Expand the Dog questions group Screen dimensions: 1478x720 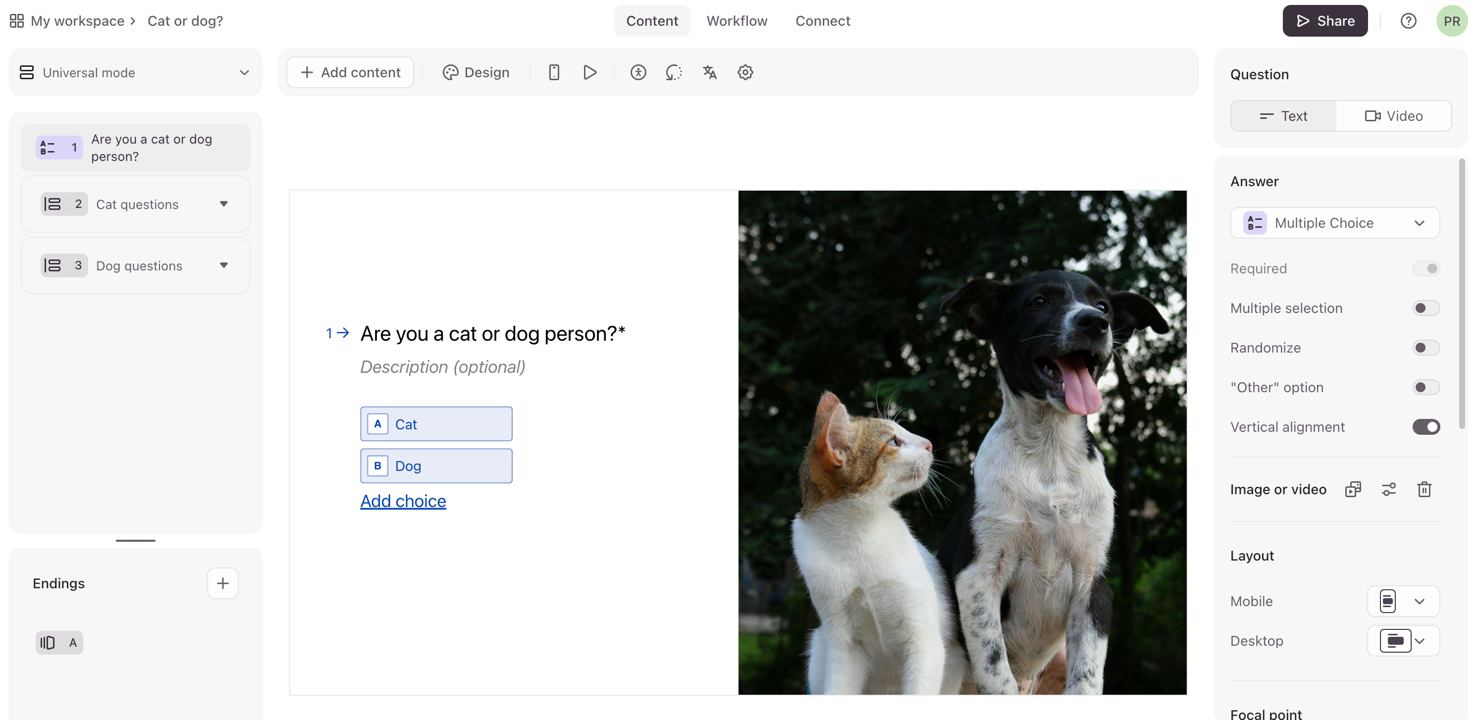coord(224,265)
